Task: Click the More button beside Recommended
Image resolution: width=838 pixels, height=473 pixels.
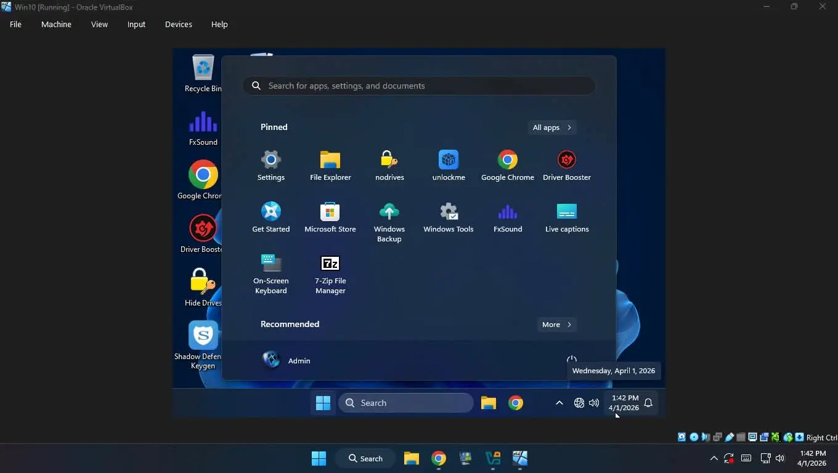Action: tap(556, 325)
